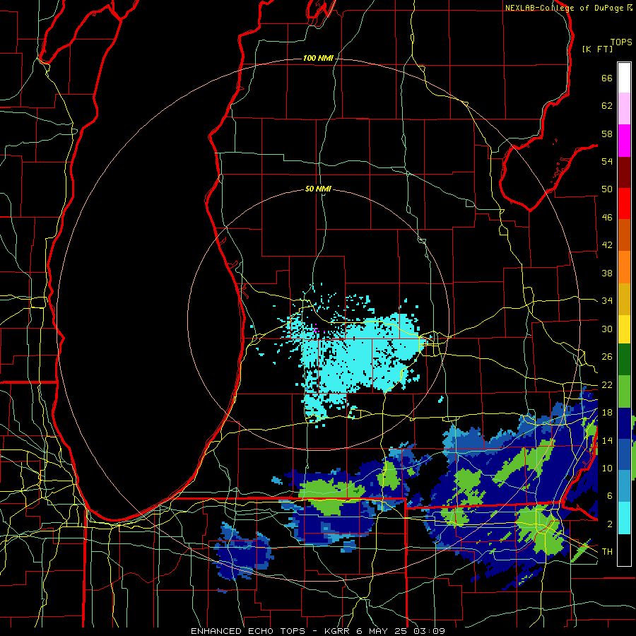The image size is (636, 636).
Task: Click the yellow legend swatch
Action: click(x=624, y=329)
